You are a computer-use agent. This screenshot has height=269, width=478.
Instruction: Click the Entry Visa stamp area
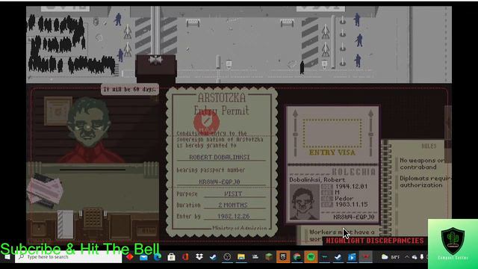332,133
